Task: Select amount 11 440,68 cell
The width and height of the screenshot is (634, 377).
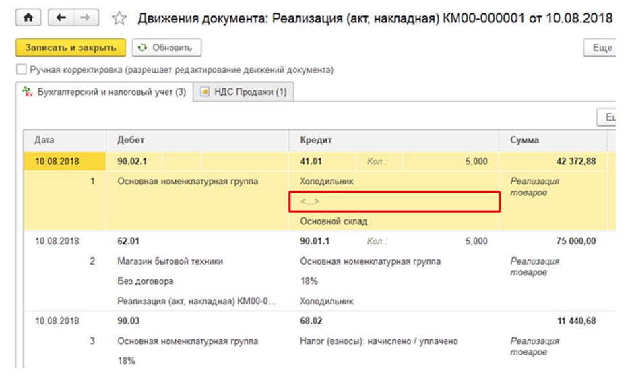Action: coord(576,321)
